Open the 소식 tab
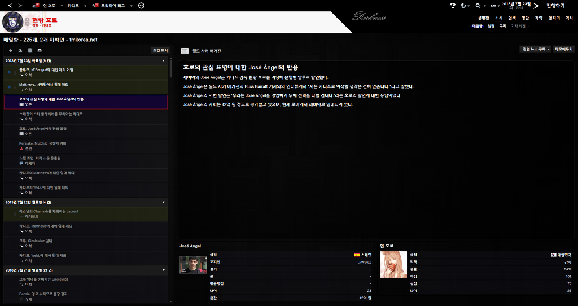The height and width of the screenshot is (306, 578). click(x=498, y=18)
